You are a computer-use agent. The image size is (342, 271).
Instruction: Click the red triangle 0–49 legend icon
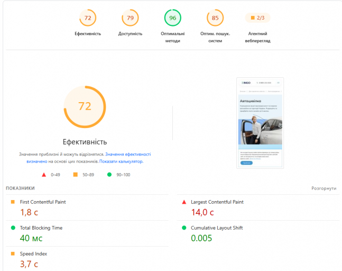(x=44, y=175)
